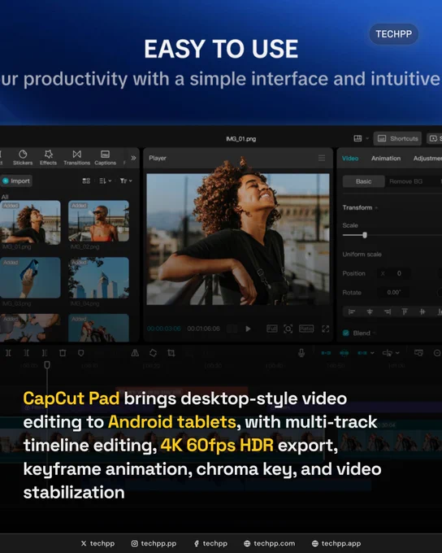Select the IMG_03.png phone thumbnail
The height and width of the screenshot is (553, 442).
click(30, 277)
